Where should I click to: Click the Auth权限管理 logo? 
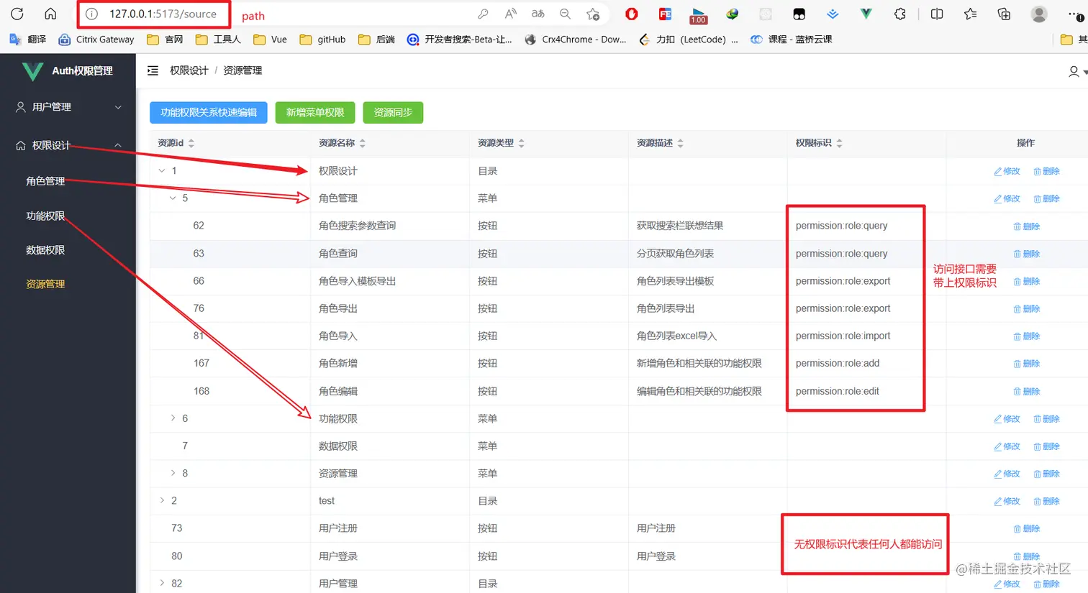pyautogui.click(x=68, y=70)
